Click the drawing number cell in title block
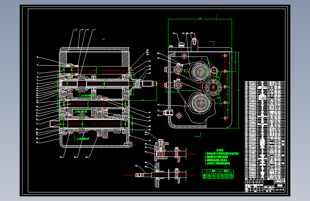The height and width of the screenshot is (201, 310). pos(280,190)
